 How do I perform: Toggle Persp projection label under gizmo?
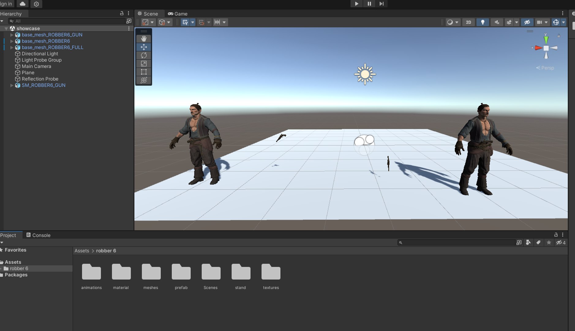click(545, 68)
